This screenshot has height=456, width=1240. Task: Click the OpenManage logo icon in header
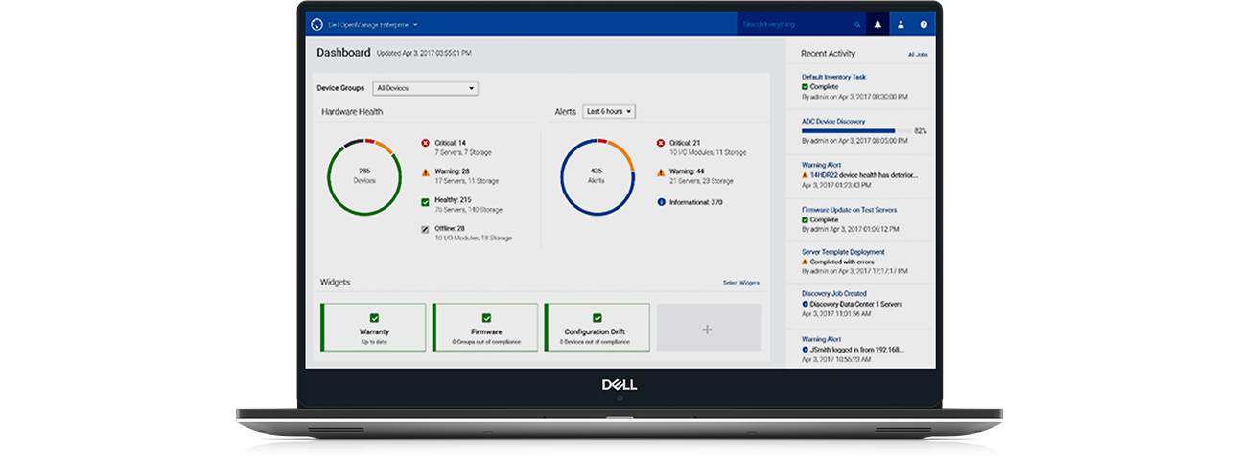tap(317, 25)
